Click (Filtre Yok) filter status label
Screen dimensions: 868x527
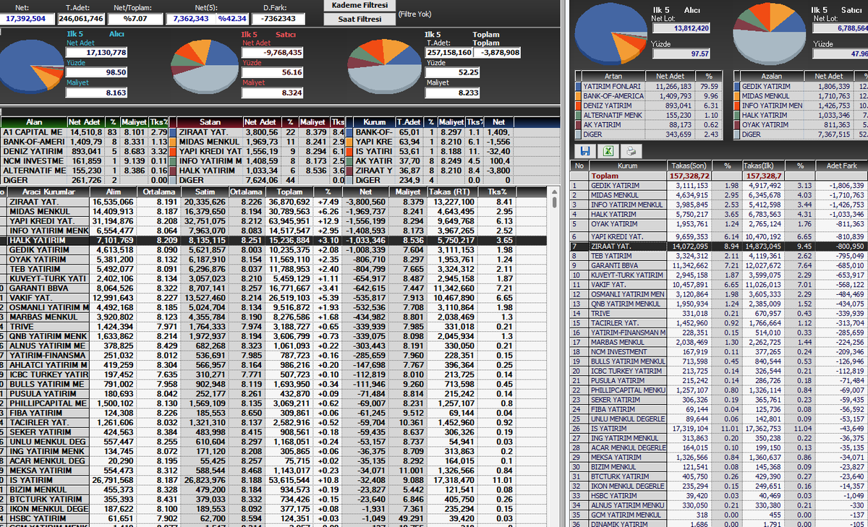coord(414,14)
